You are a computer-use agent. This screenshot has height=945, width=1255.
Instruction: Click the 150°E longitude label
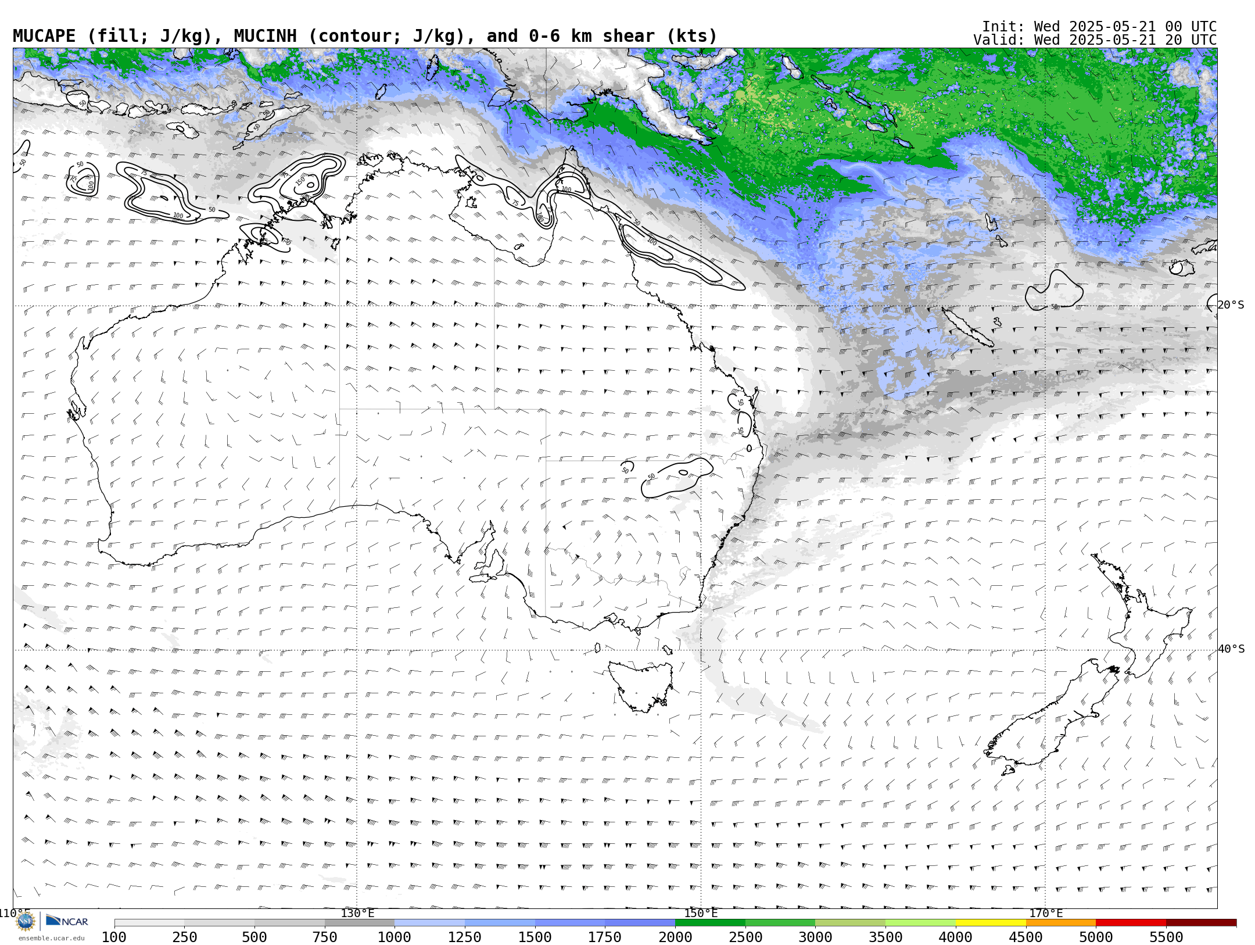point(701,913)
